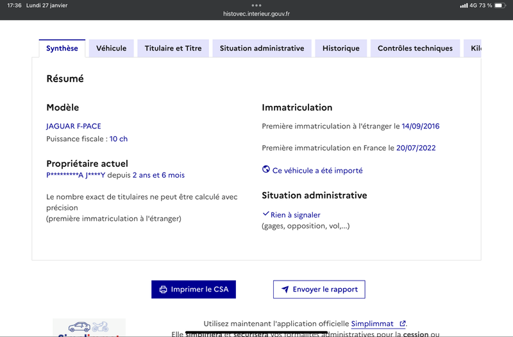The width and height of the screenshot is (513, 337).
Task: Click the globe imported vehicle icon
Action: tap(266, 169)
